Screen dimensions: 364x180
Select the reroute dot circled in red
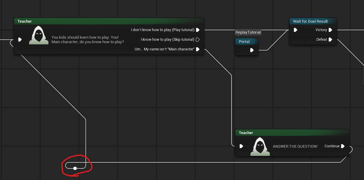[x=75, y=168]
